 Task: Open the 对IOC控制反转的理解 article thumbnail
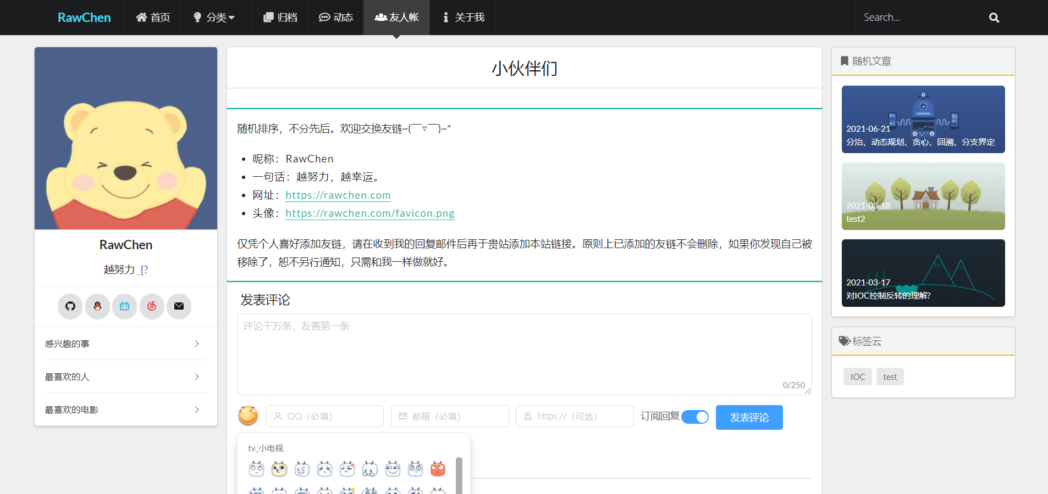(923, 273)
